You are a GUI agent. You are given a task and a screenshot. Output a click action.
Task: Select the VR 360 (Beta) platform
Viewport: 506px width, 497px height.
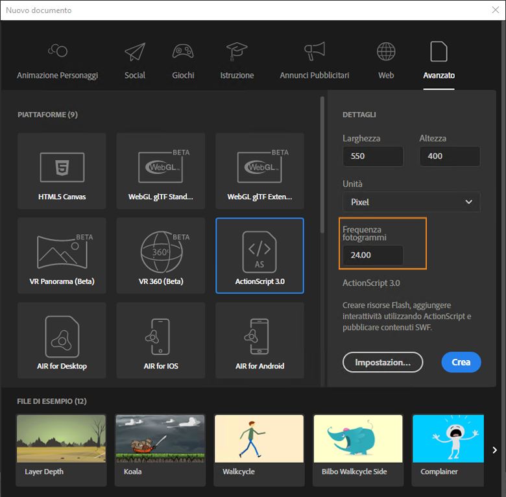(161, 256)
